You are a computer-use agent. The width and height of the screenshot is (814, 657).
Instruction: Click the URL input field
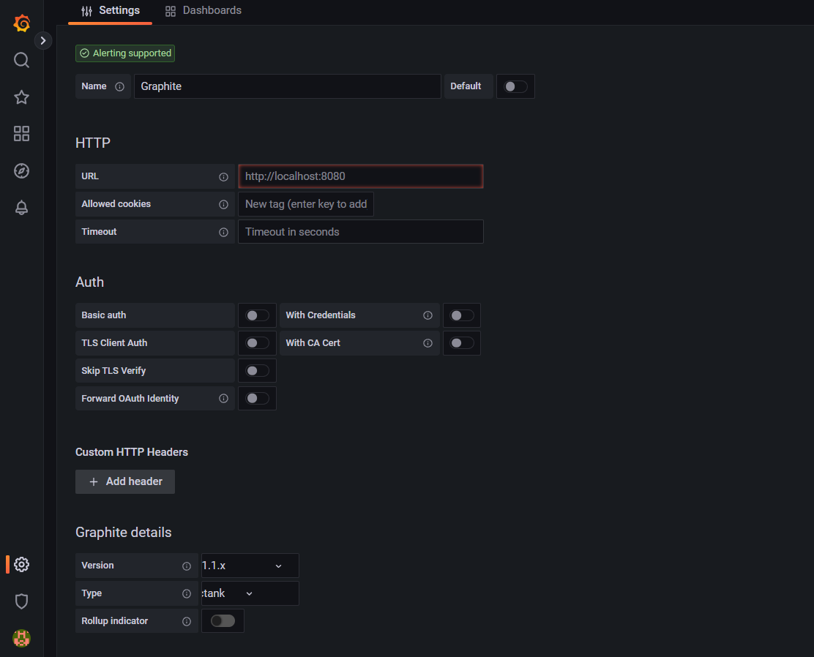[360, 176]
